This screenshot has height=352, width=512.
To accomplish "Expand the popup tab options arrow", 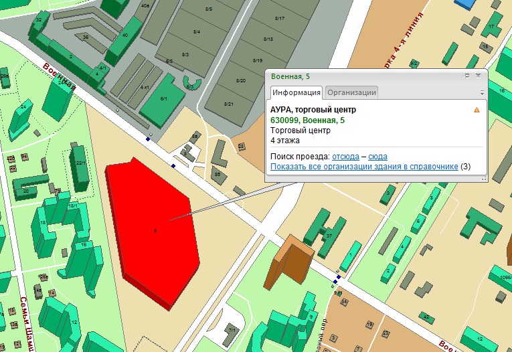I will tap(481, 92).
